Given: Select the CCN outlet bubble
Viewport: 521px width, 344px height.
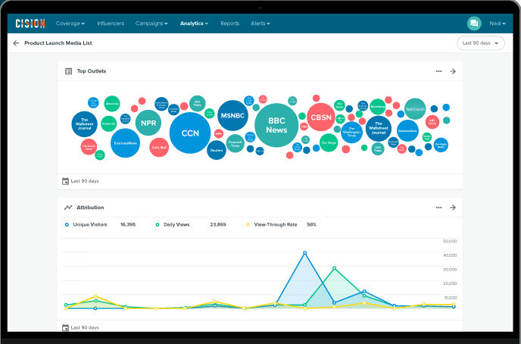Looking at the screenshot, I should coord(190,133).
